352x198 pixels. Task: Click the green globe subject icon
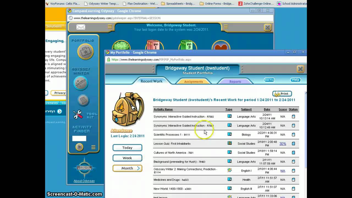point(121,45)
